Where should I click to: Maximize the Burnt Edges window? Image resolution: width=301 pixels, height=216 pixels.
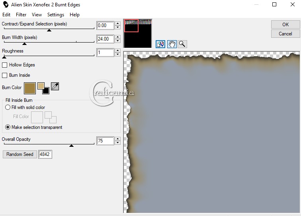click(274, 4)
